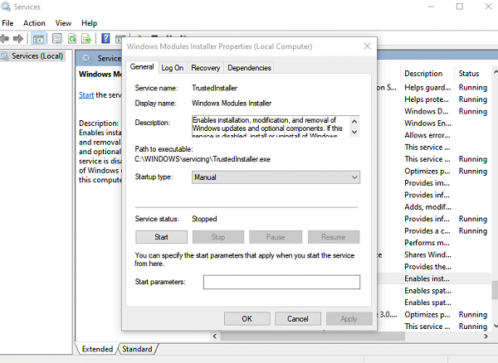Open the View menu
This screenshot has height=363, width=498.
pyautogui.click(x=63, y=23)
